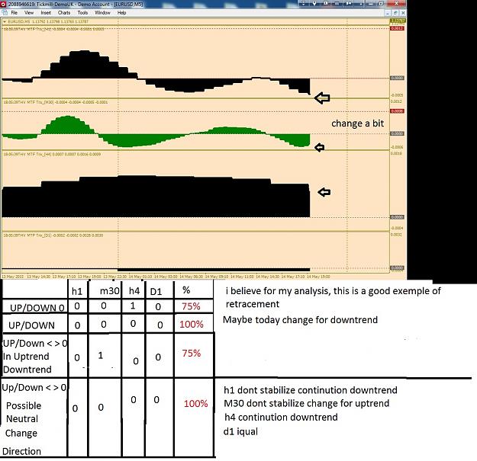Open the Insert menu
The height and width of the screenshot is (461, 477).
pos(46,13)
